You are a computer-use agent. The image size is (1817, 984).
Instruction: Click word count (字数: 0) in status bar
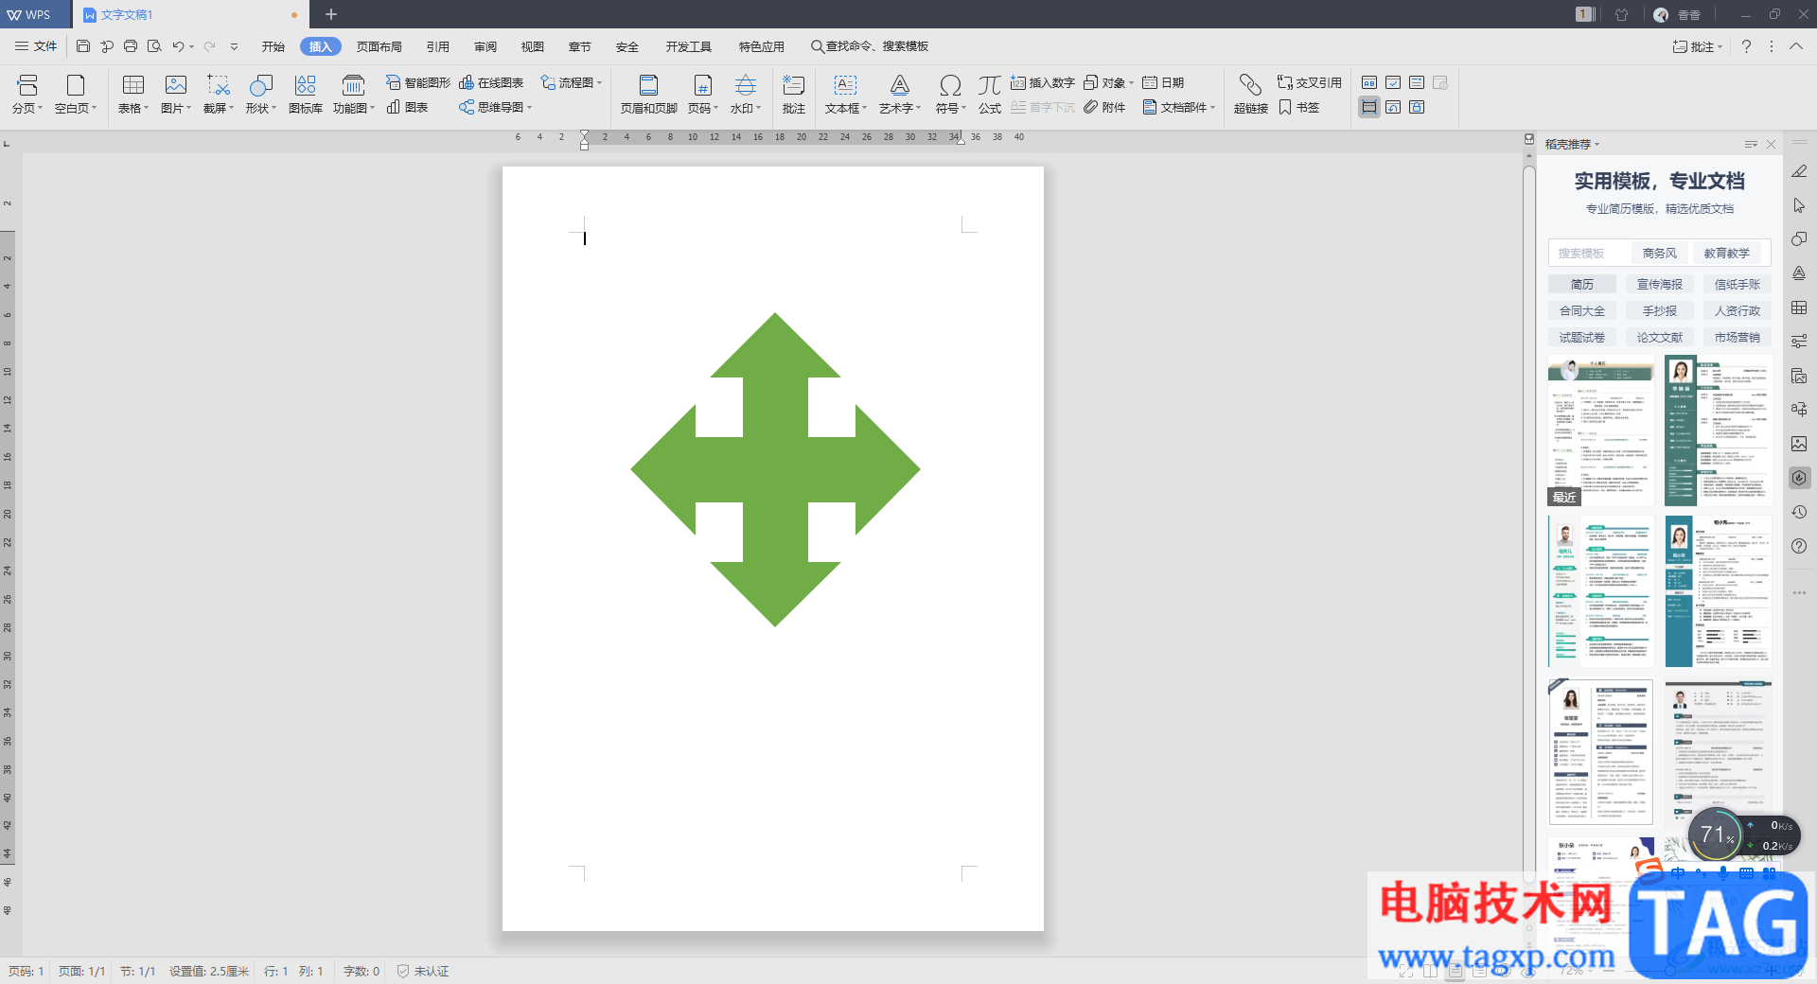coord(362,972)
